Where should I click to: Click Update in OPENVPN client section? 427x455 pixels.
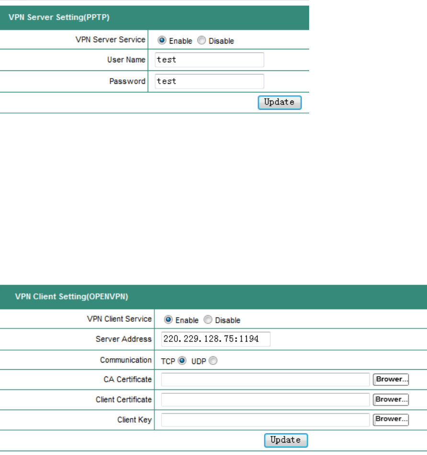click(286, 440)
